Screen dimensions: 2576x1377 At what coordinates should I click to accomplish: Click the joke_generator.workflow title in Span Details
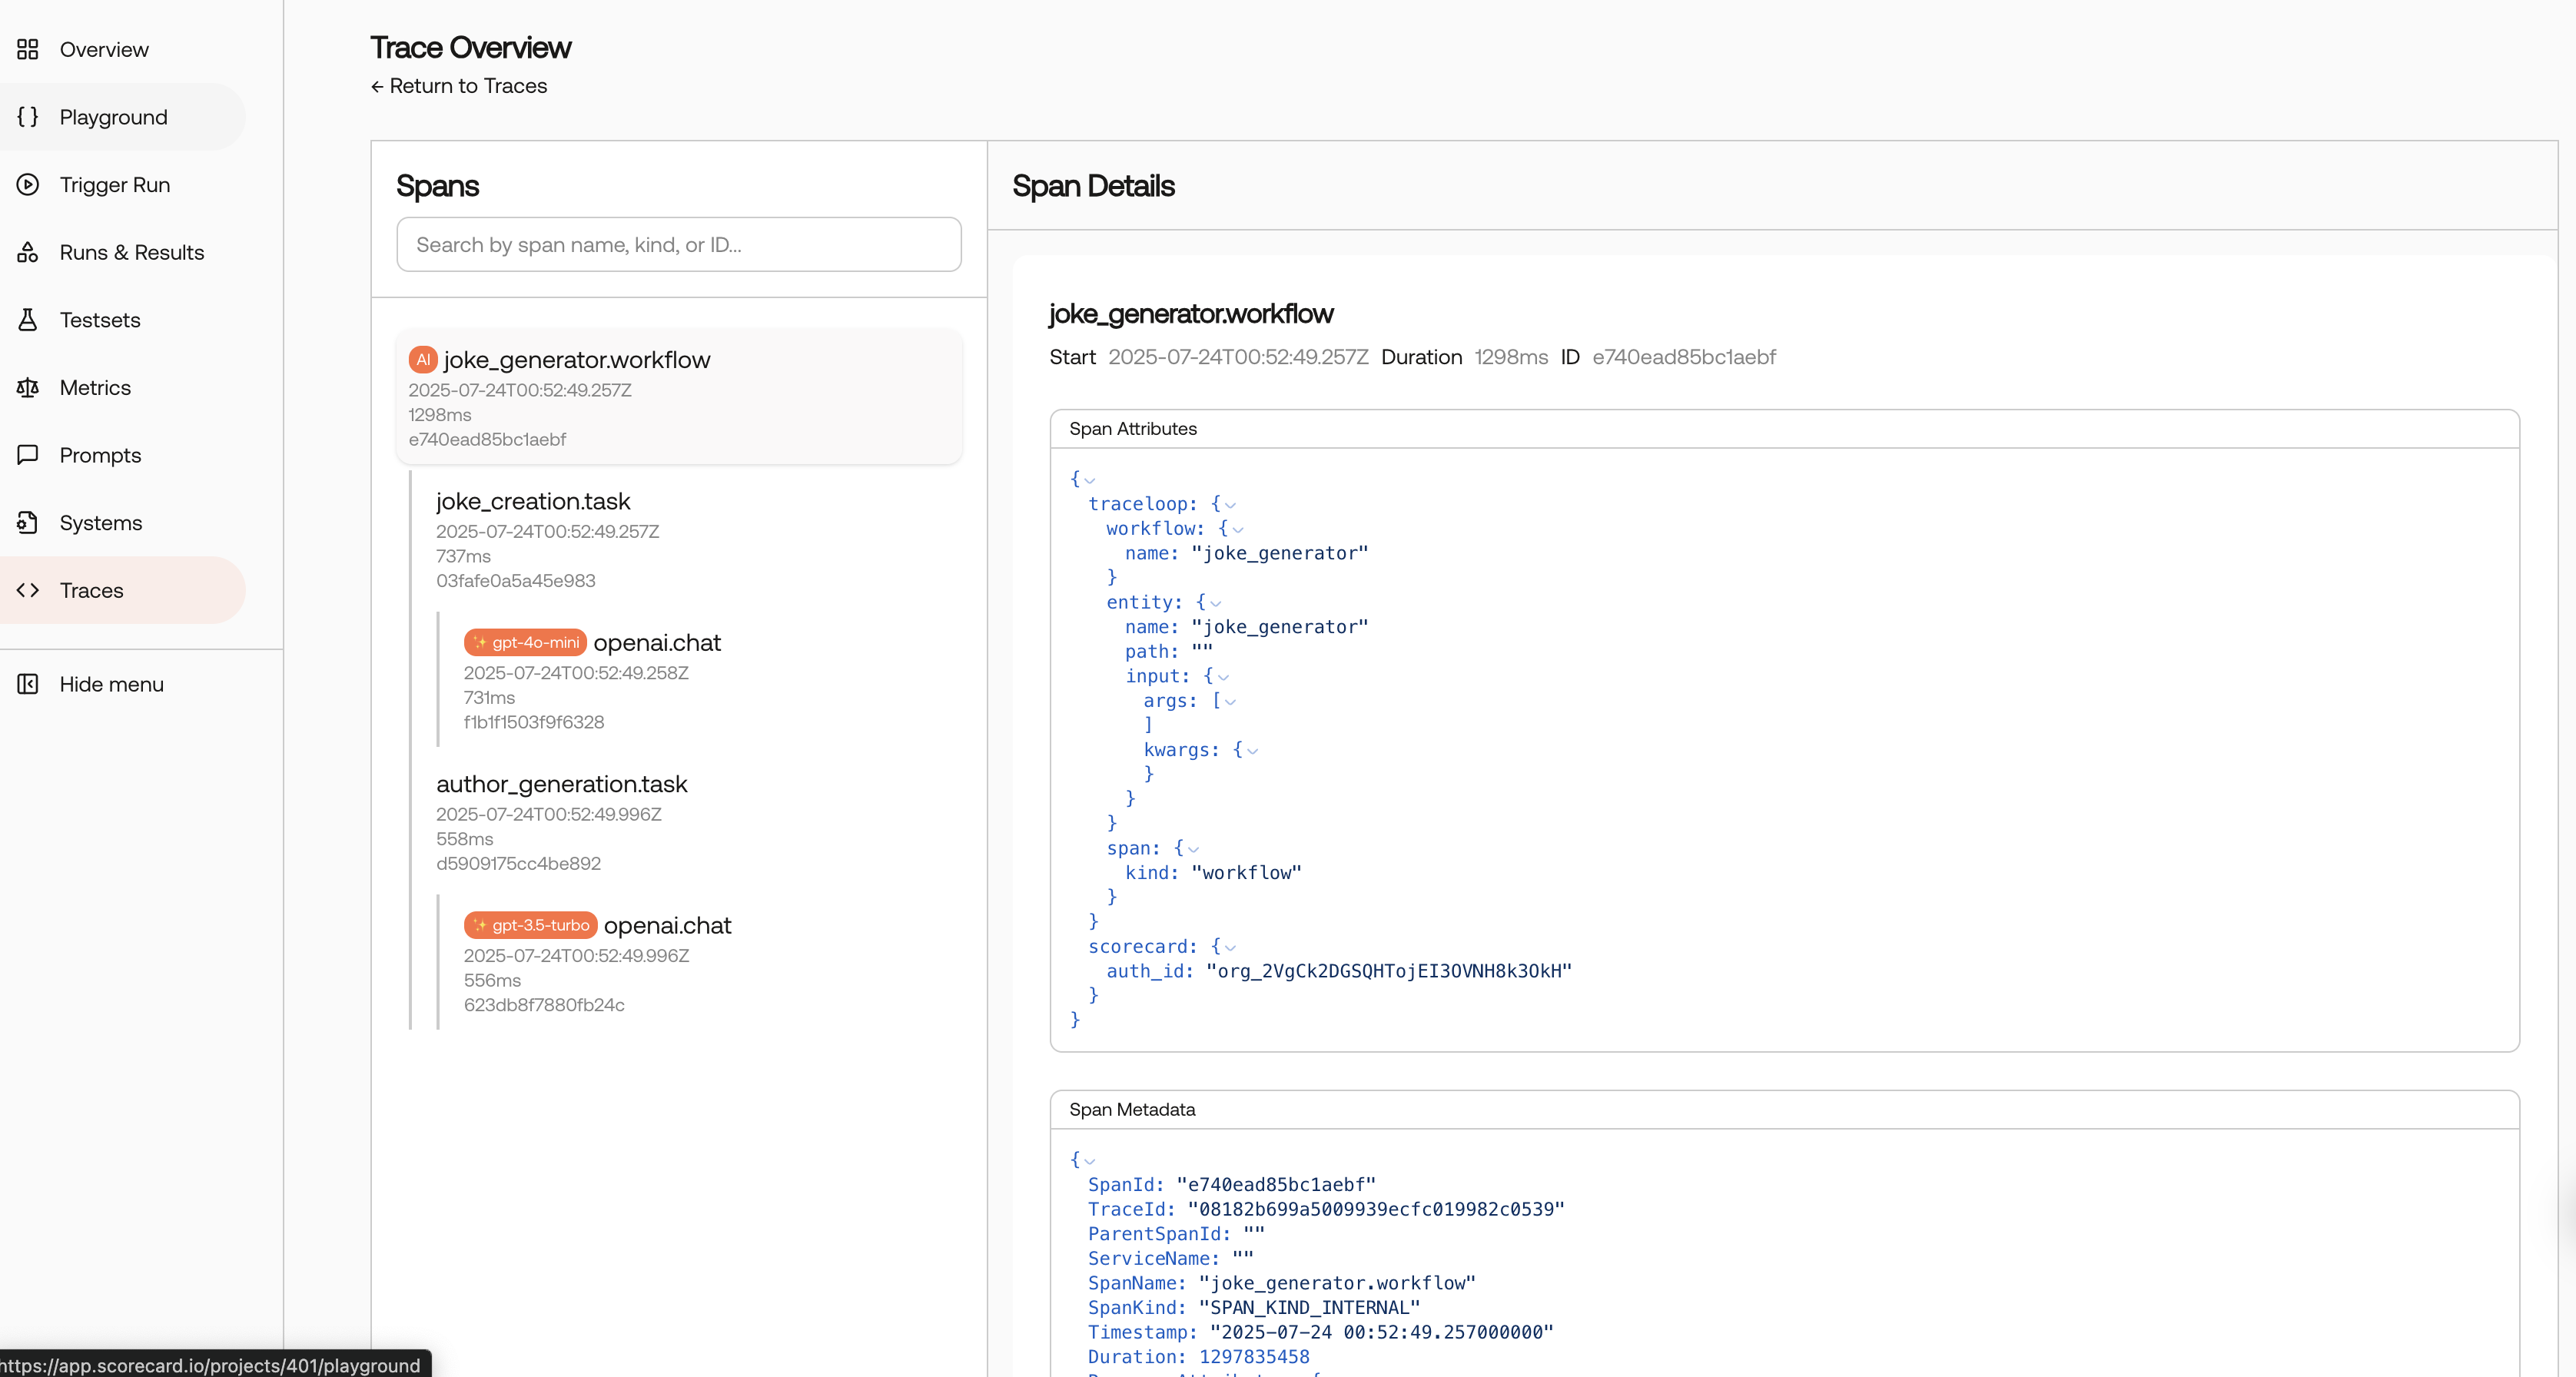1191,314
